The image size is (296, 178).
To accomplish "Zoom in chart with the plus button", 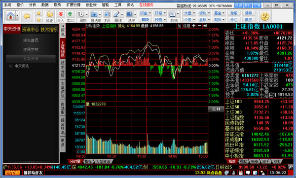I will [x=194, y=26].
